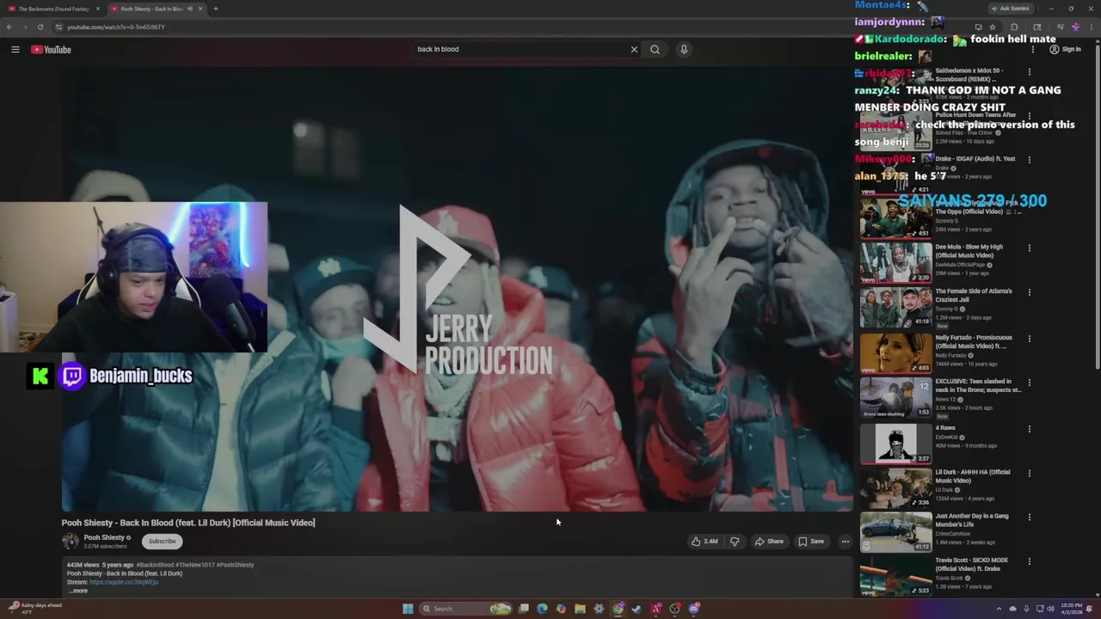Open the weather widget Rainy days ahead
Viewport: 1101px width, 619px height.
[34, 609]
